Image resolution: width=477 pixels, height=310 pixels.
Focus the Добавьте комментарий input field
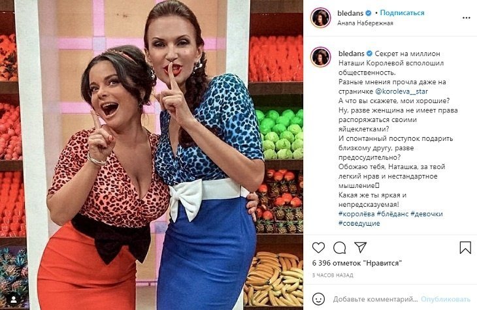pyautogui.click(x=375, y=300)
